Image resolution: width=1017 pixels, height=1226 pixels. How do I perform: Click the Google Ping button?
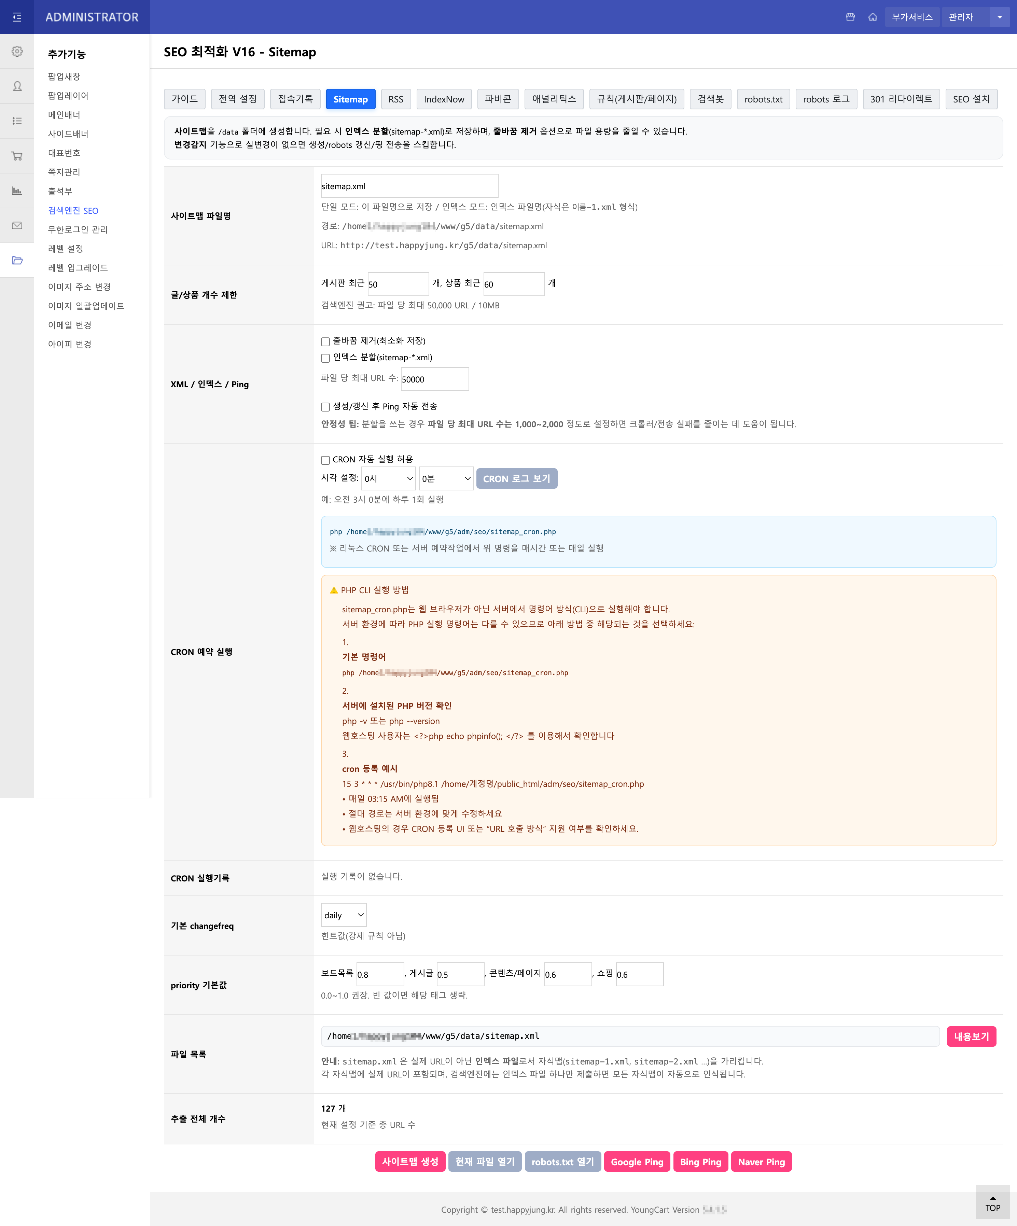point(636,1161)
